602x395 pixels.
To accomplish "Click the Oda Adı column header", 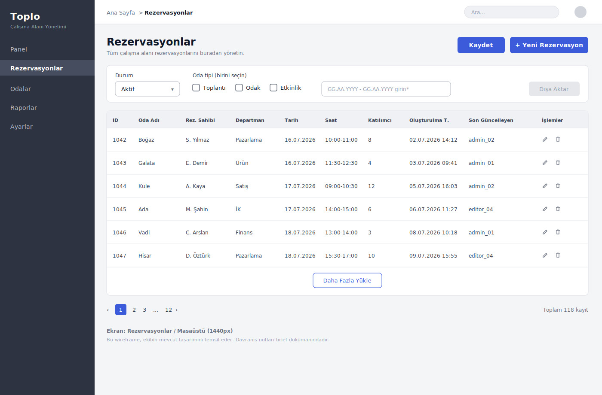I will point(149,120).
